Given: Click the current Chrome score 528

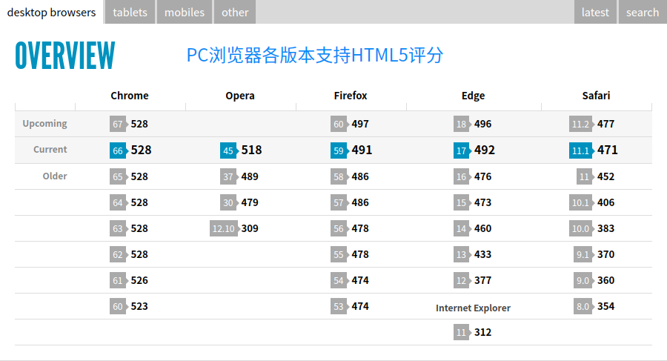Looking at the screenshot, I should tap(142, 150).
